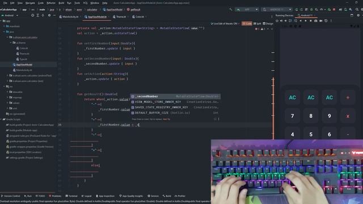Click collapse all icon in Project panel
This screenshot has width=363, height=204.
coord(43,15)
